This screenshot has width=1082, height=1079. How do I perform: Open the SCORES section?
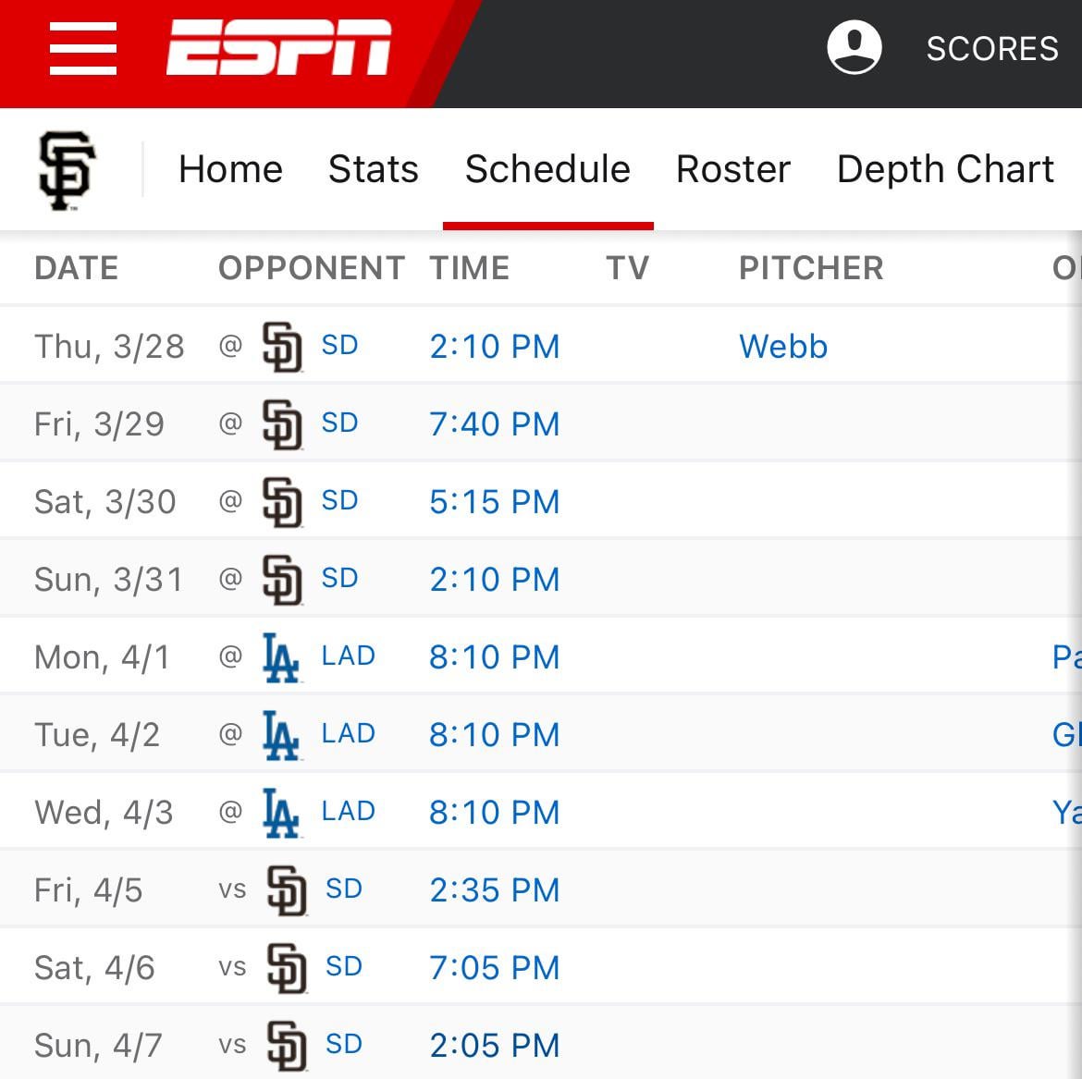pyautogui.click(x=992, y=49)
